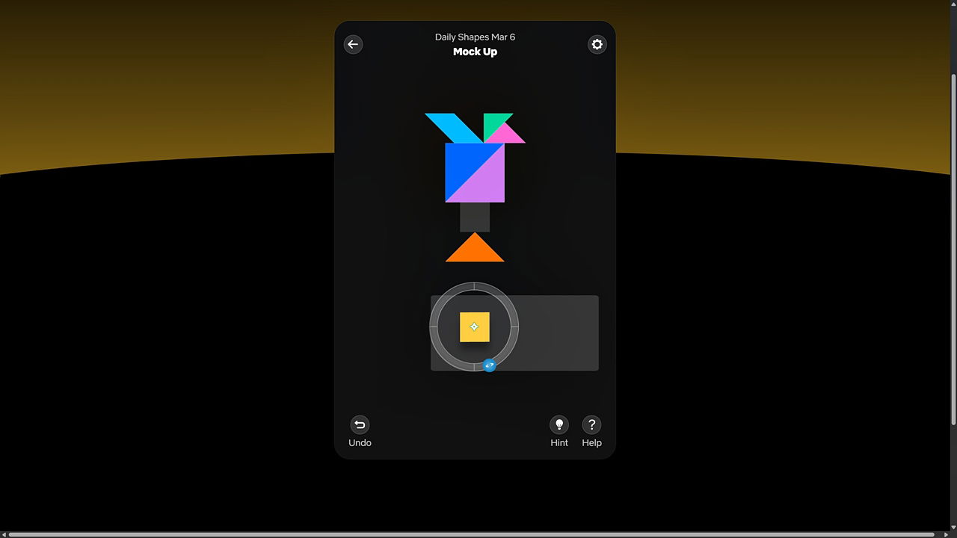Viewport: 957px width, 538px height.
Task: Select the green triangle piece
Action: point(494,123)
